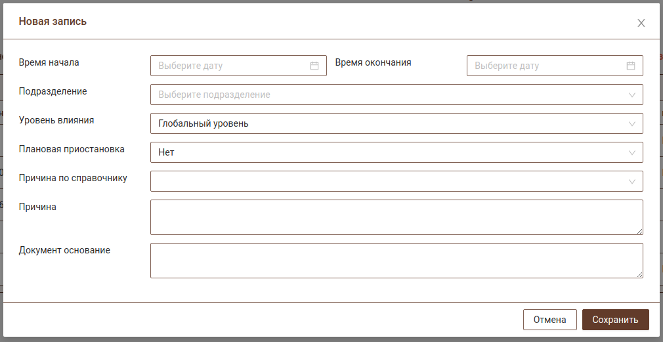This screenshot has width=663, height=342.
Task: Click calendar icon in Время начала field
Action: [314, 66]
